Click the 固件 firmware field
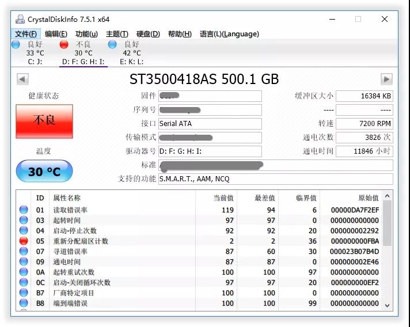410x327 pixels. tap(210, 96)
